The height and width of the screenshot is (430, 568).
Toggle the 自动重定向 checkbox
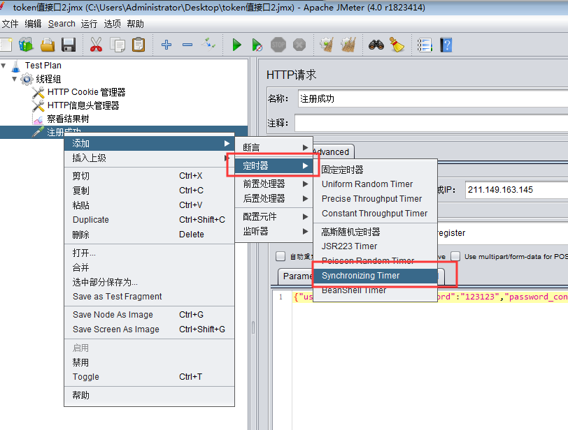tap(281, 256)
